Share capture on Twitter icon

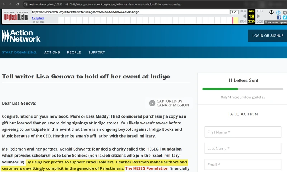pos(285,18)
